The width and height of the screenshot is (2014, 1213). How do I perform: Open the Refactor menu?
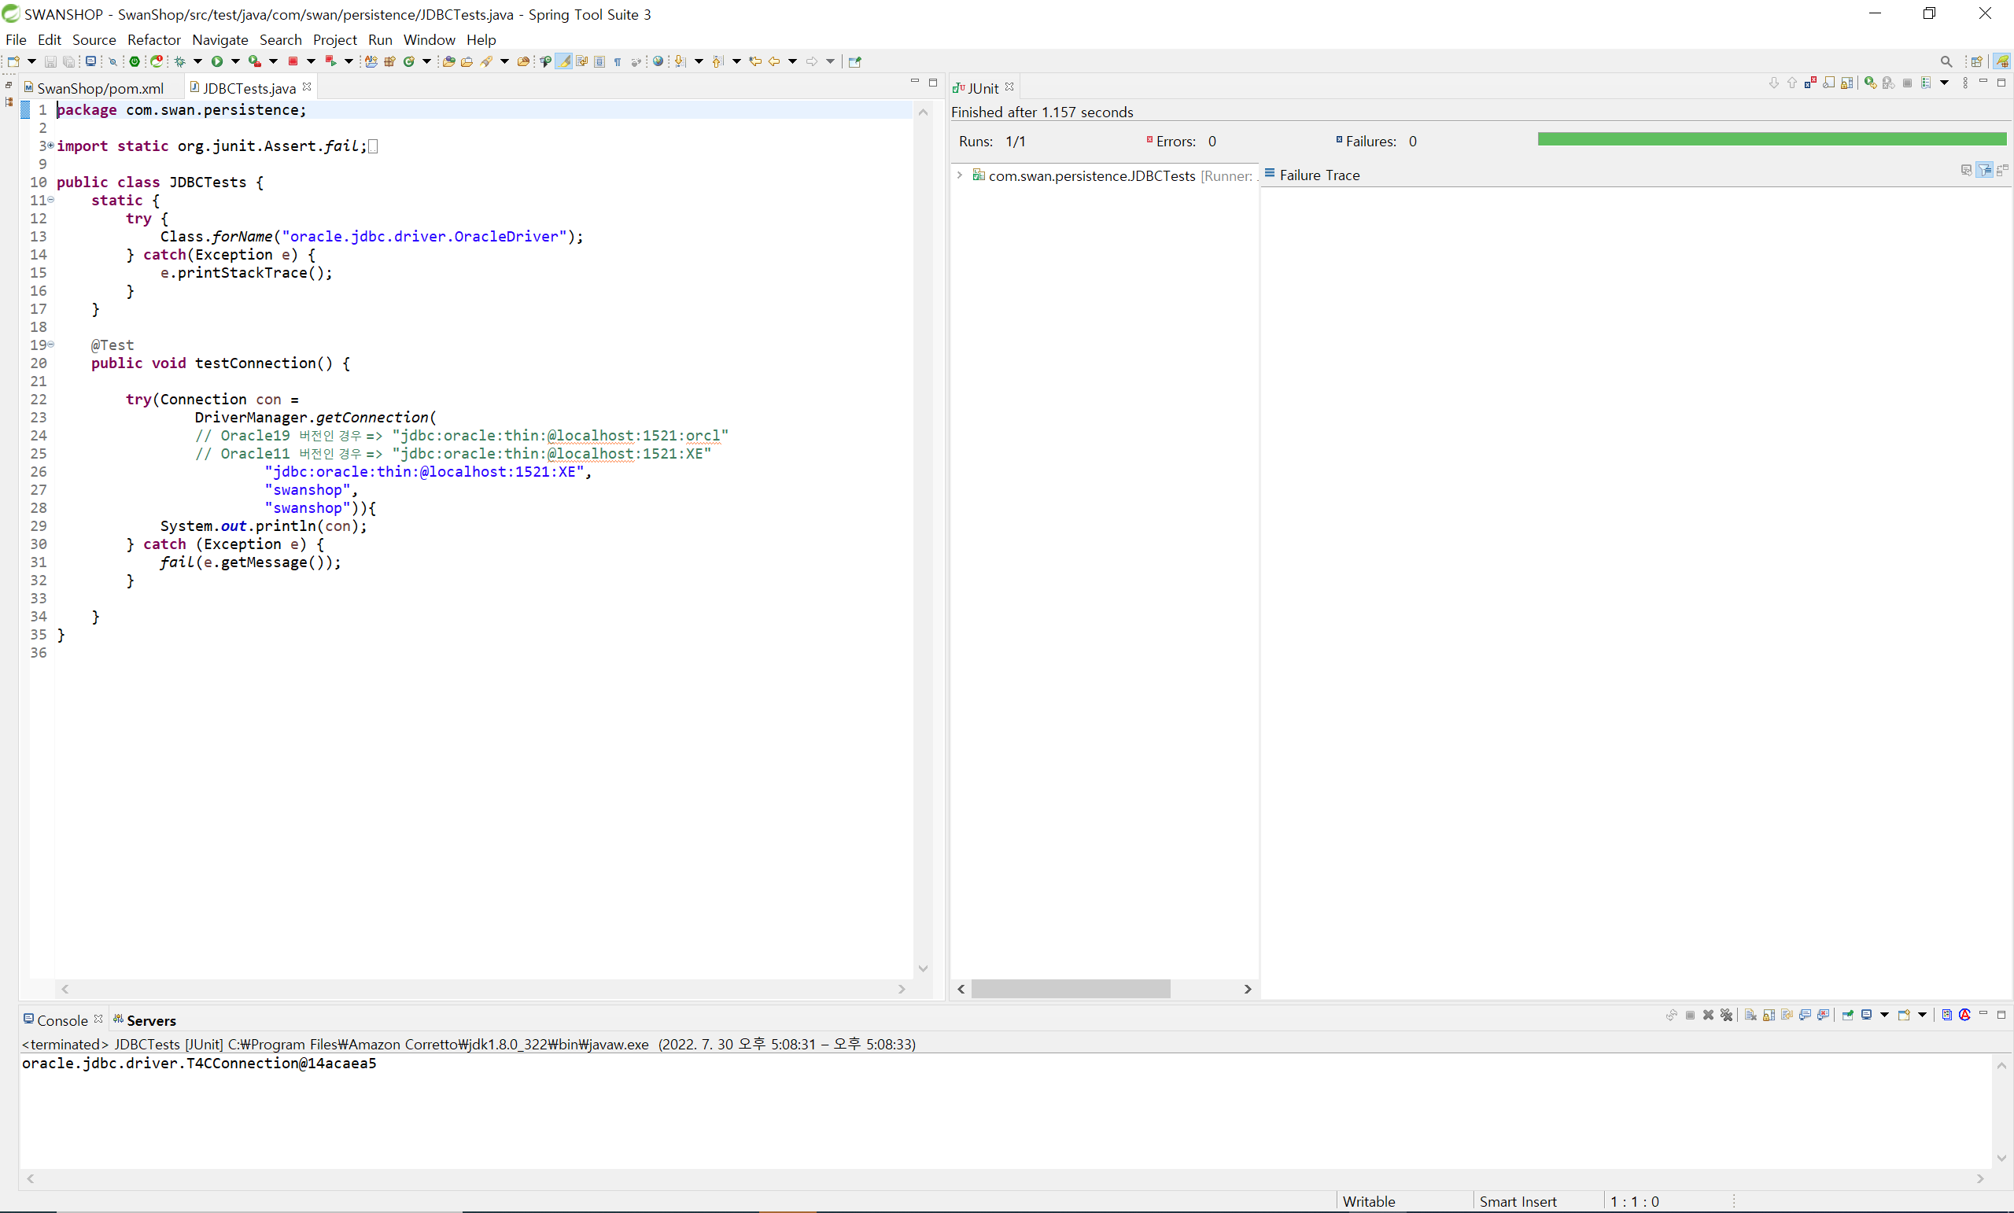tap(153, 39)
